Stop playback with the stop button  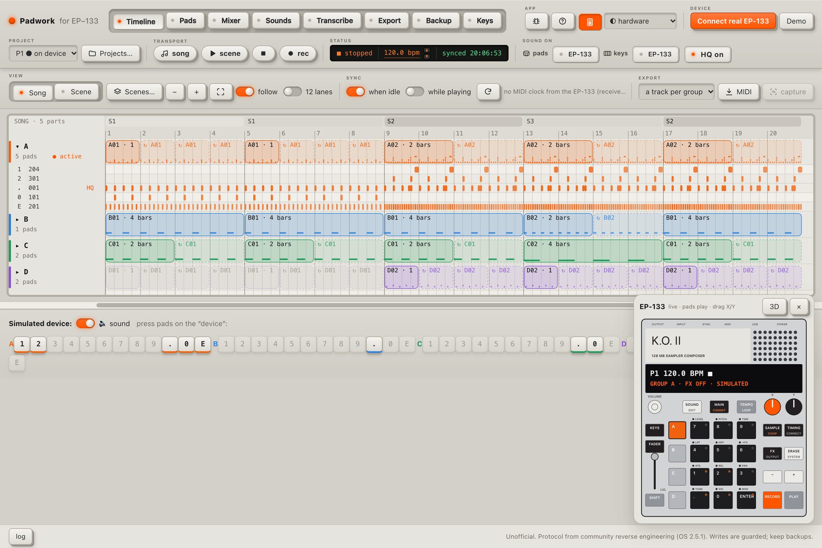pyautogui.click(x=263, y=53)
